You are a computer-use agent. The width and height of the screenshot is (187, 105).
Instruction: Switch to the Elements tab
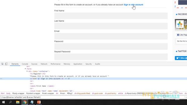15,64
